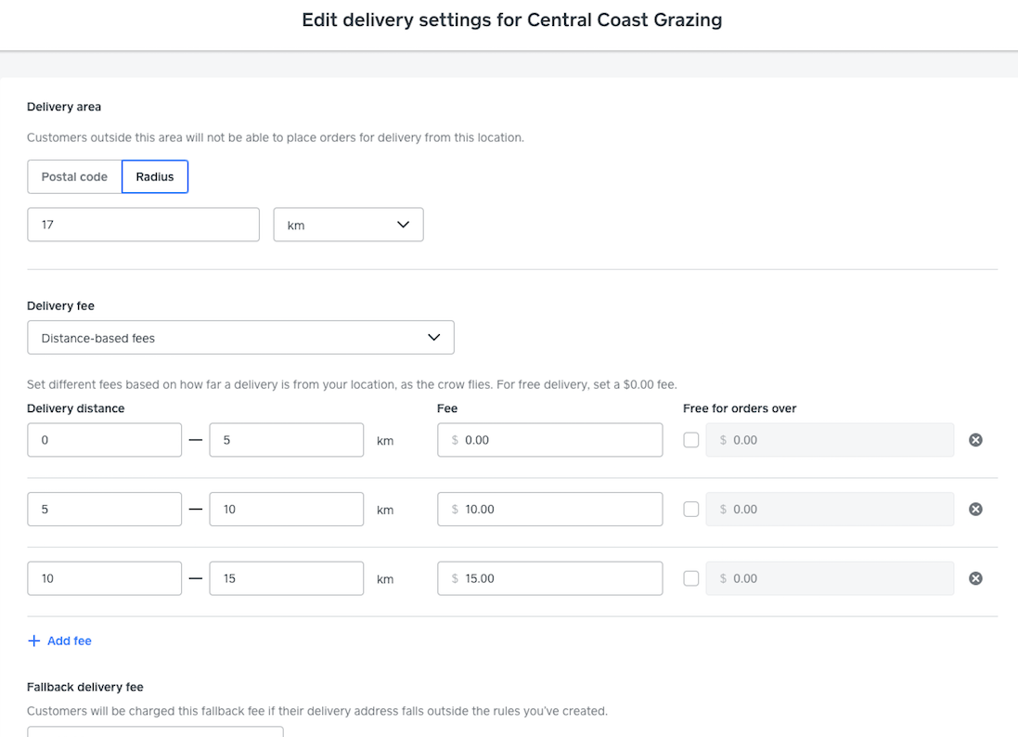Image resolution: width=1018 pixels, height=737 pixels.
Task: Edit end distance 10 in second row
Action: 287,509
